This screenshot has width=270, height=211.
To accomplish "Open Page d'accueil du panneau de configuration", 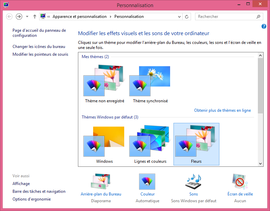I will click(x=39, y=33).
